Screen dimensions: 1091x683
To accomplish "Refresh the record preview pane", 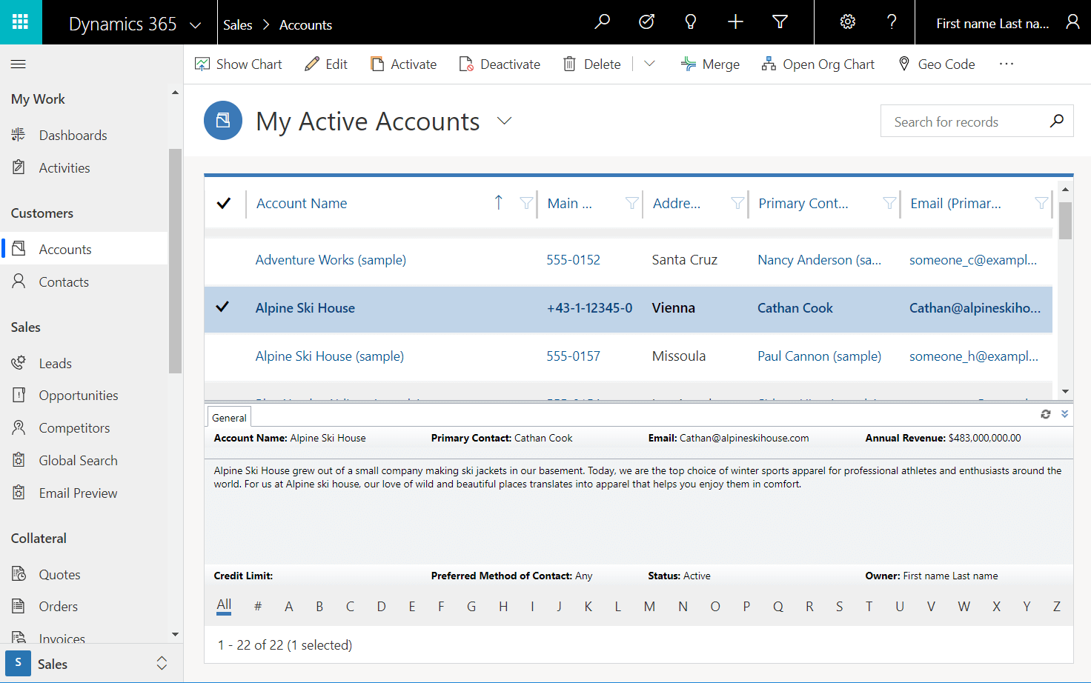I will pyautogui.click(x=1046, y=414).
